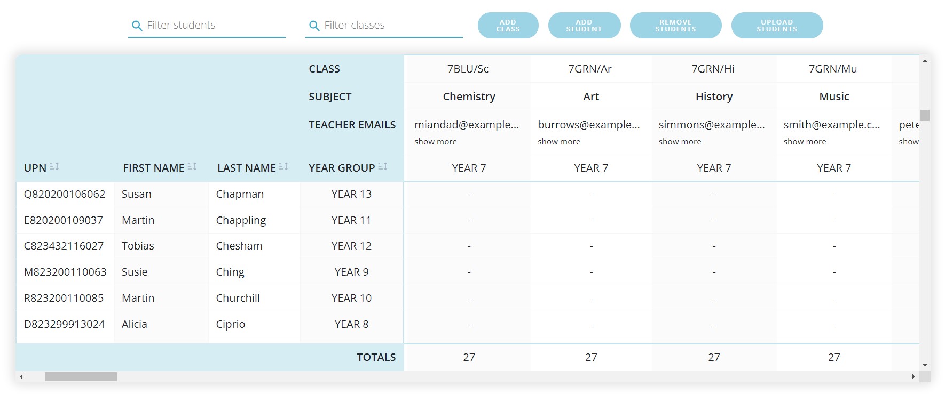Click the horizontal scrollbar thumb
Screen dimensions: 945x394
pos(81,377)
